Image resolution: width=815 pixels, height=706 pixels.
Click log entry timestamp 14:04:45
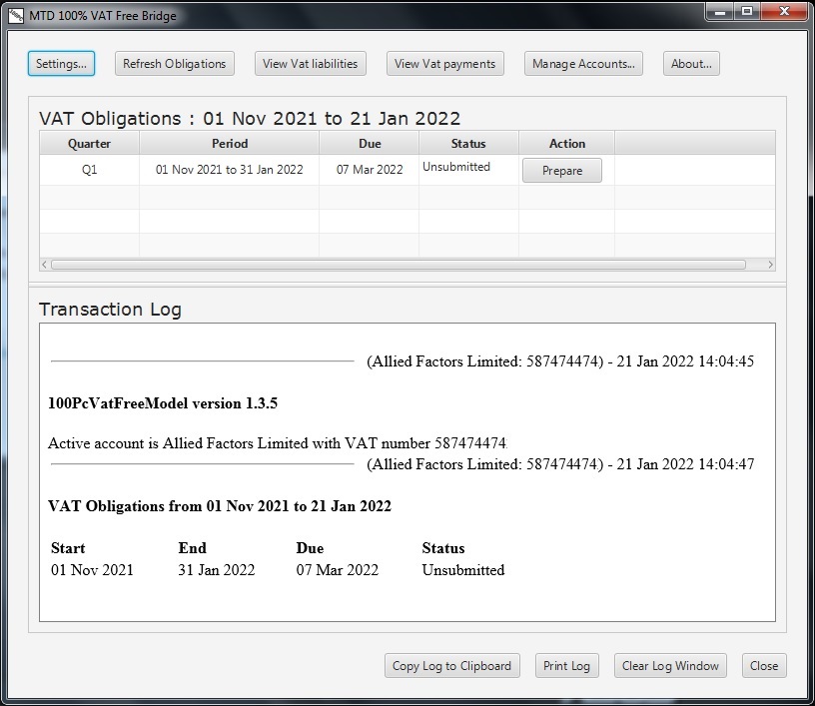pos(727,361)
